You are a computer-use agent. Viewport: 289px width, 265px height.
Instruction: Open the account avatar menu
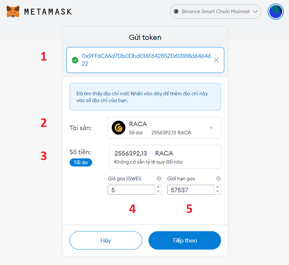pos(276,12)
